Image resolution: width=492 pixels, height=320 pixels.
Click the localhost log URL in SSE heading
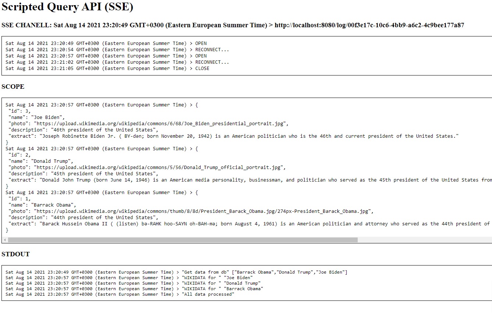tap(369, 25)
